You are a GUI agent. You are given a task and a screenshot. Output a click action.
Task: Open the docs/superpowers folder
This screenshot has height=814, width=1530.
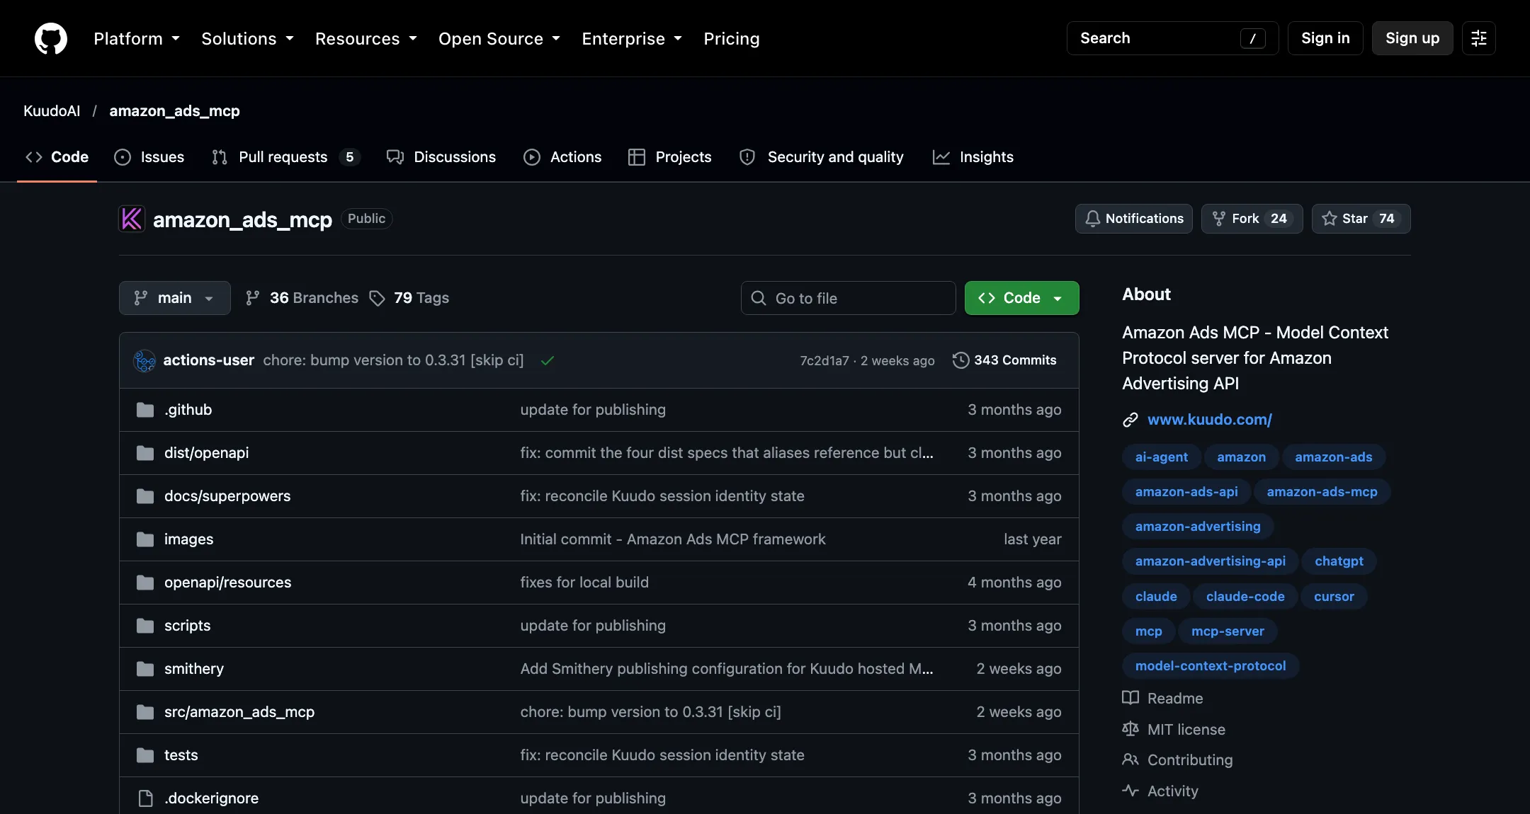click(227, 496)
